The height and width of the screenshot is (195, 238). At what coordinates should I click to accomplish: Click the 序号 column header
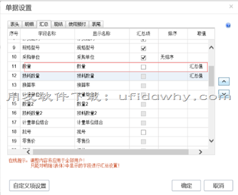tap(14, 34)
